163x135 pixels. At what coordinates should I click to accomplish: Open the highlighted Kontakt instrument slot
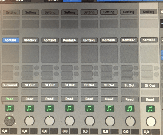pyautogui.click(x=10, y=40)
